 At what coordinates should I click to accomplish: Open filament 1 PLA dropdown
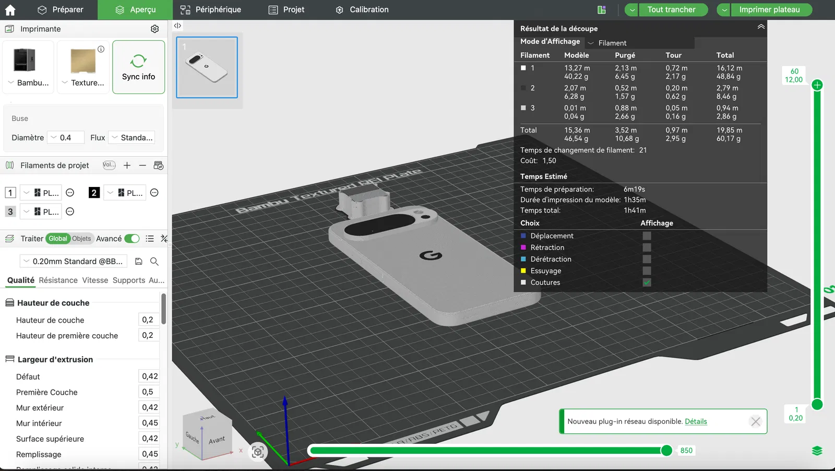(41, 193)
